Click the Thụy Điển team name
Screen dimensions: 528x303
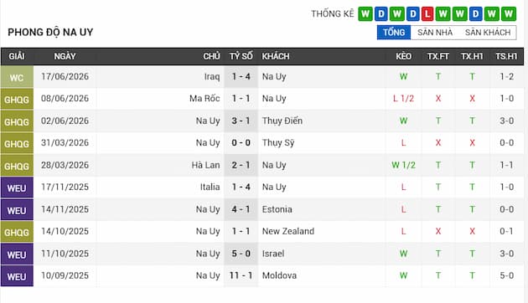pyautogui.click(x=282, y=121)
